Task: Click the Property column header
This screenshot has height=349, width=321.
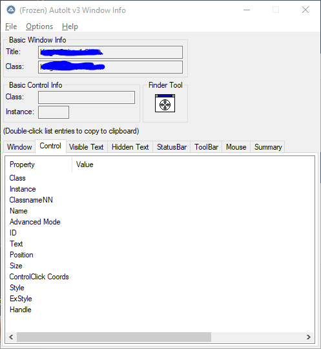Action: (39, 165)
